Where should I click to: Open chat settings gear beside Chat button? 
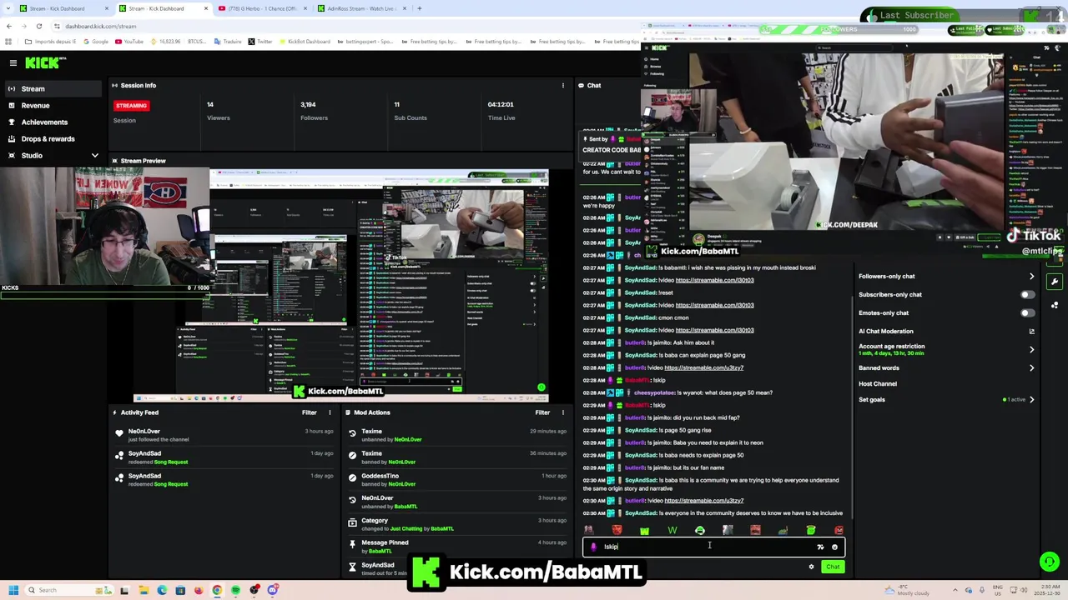point(811,567)
